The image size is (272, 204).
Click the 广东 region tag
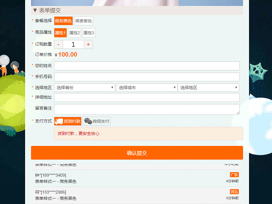coord(234,175)
